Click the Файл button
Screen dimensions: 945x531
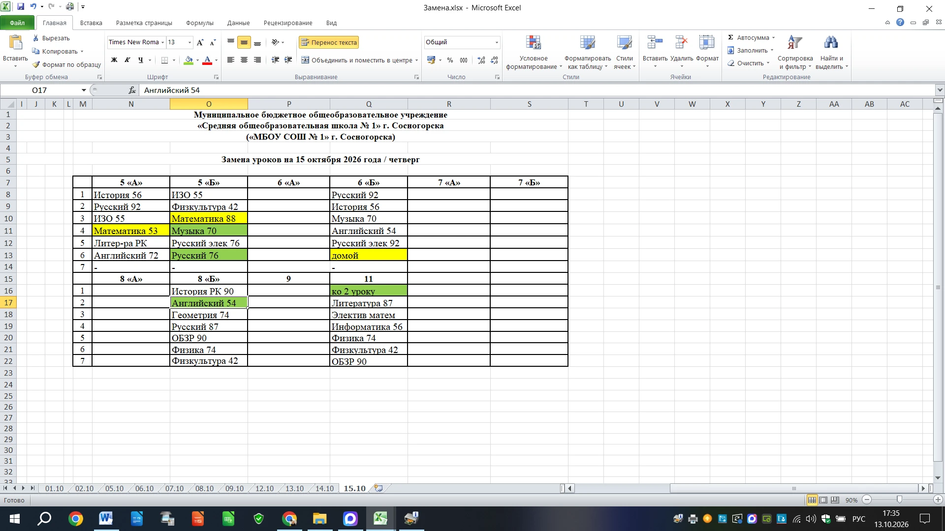click(17, 23)
